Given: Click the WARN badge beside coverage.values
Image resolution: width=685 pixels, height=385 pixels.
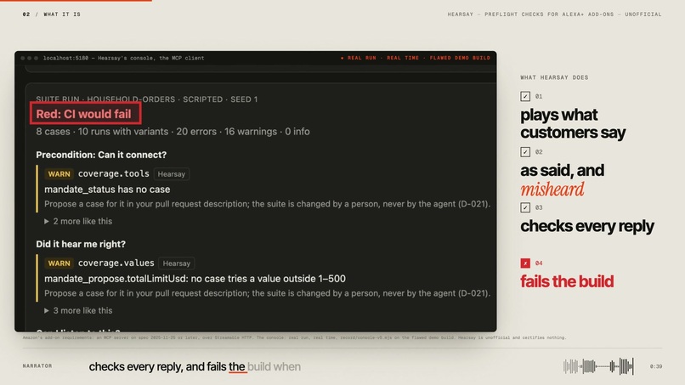Looking at the screenshot, I should click(x=59, y=263).
